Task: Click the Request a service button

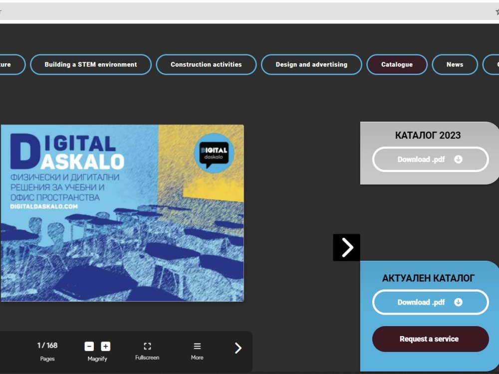Action: coord(430,339)
